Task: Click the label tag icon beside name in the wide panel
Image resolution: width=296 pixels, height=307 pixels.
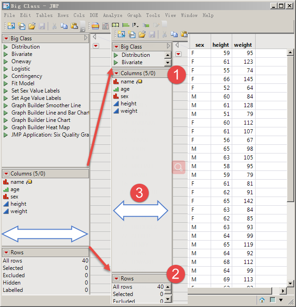Action: 29,182
